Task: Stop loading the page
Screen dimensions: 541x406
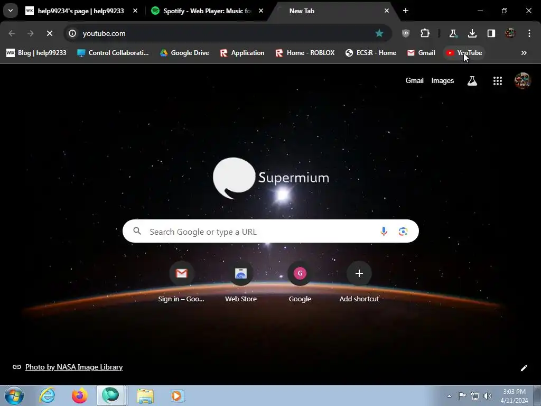Action: tap(50, 33)
